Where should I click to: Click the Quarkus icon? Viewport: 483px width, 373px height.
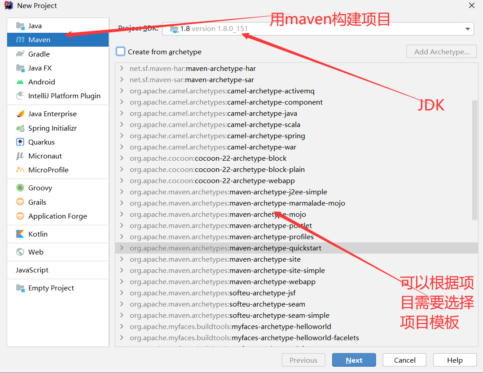[20, 142]
